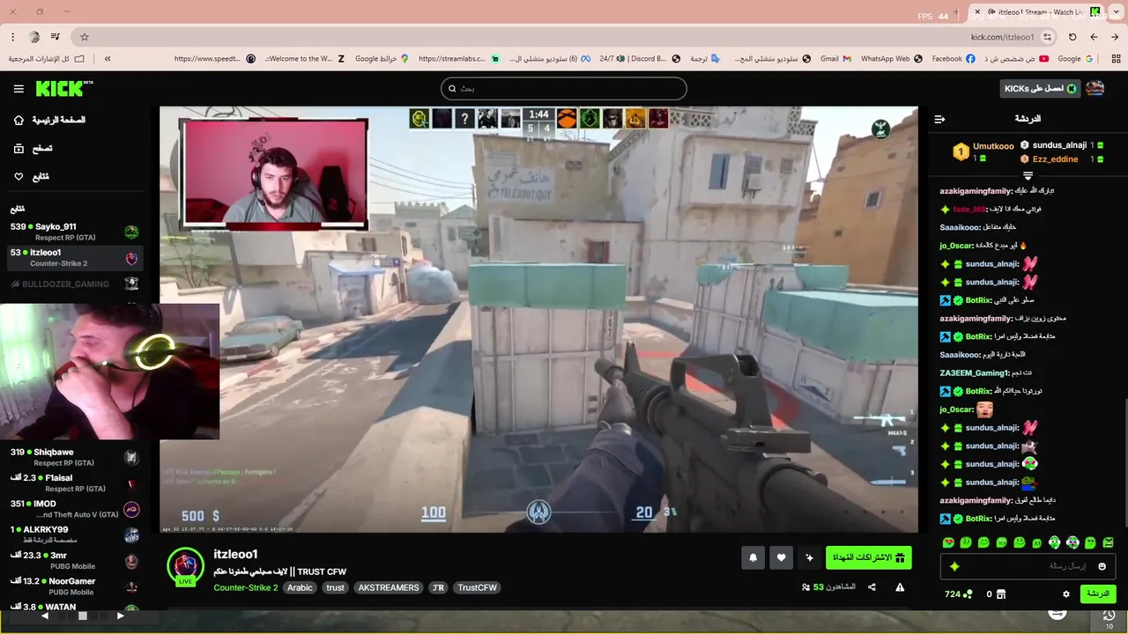Open the YouTube bookmark
This screenshot has width=1128, height=634.
point(1016,59)
